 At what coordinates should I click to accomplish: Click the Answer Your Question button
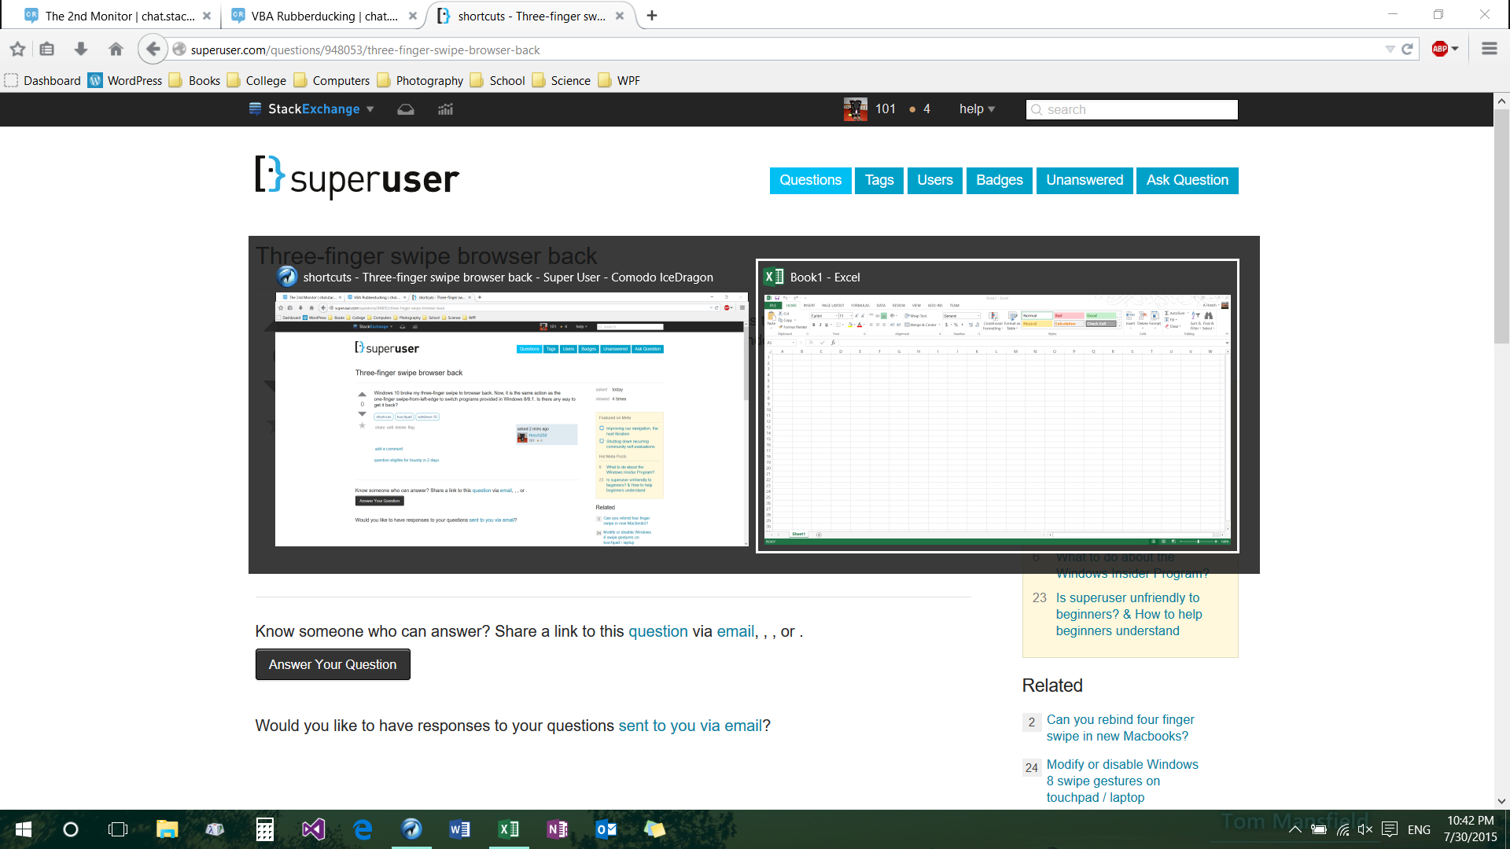333,664
